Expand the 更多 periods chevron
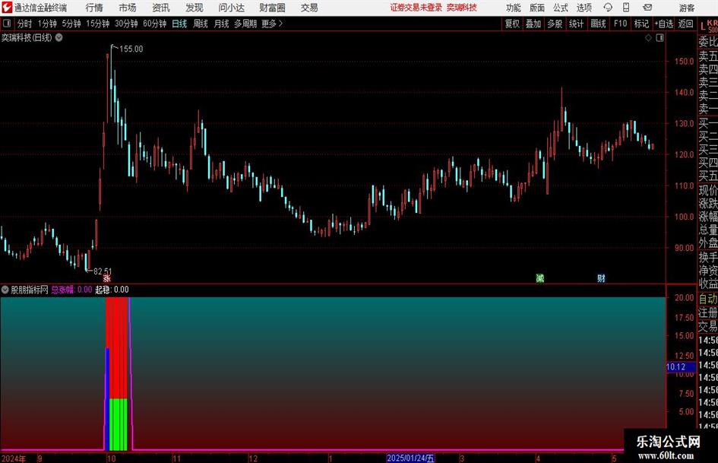 tap(272, 24)
